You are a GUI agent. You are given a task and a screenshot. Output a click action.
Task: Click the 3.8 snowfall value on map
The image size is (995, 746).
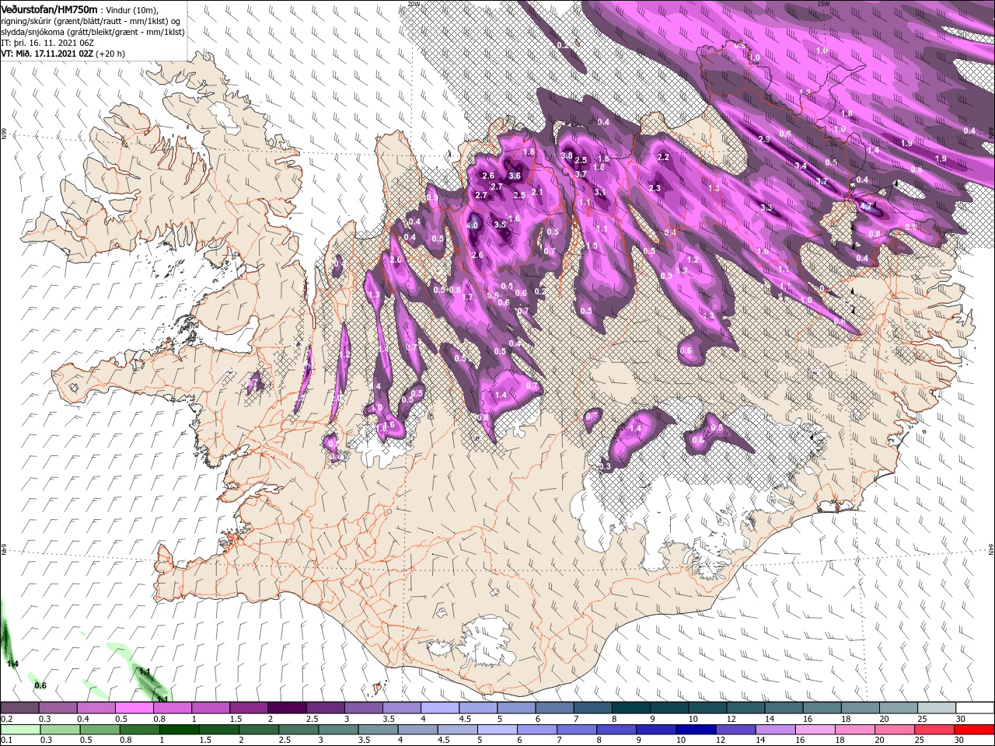tap(567, 155)
